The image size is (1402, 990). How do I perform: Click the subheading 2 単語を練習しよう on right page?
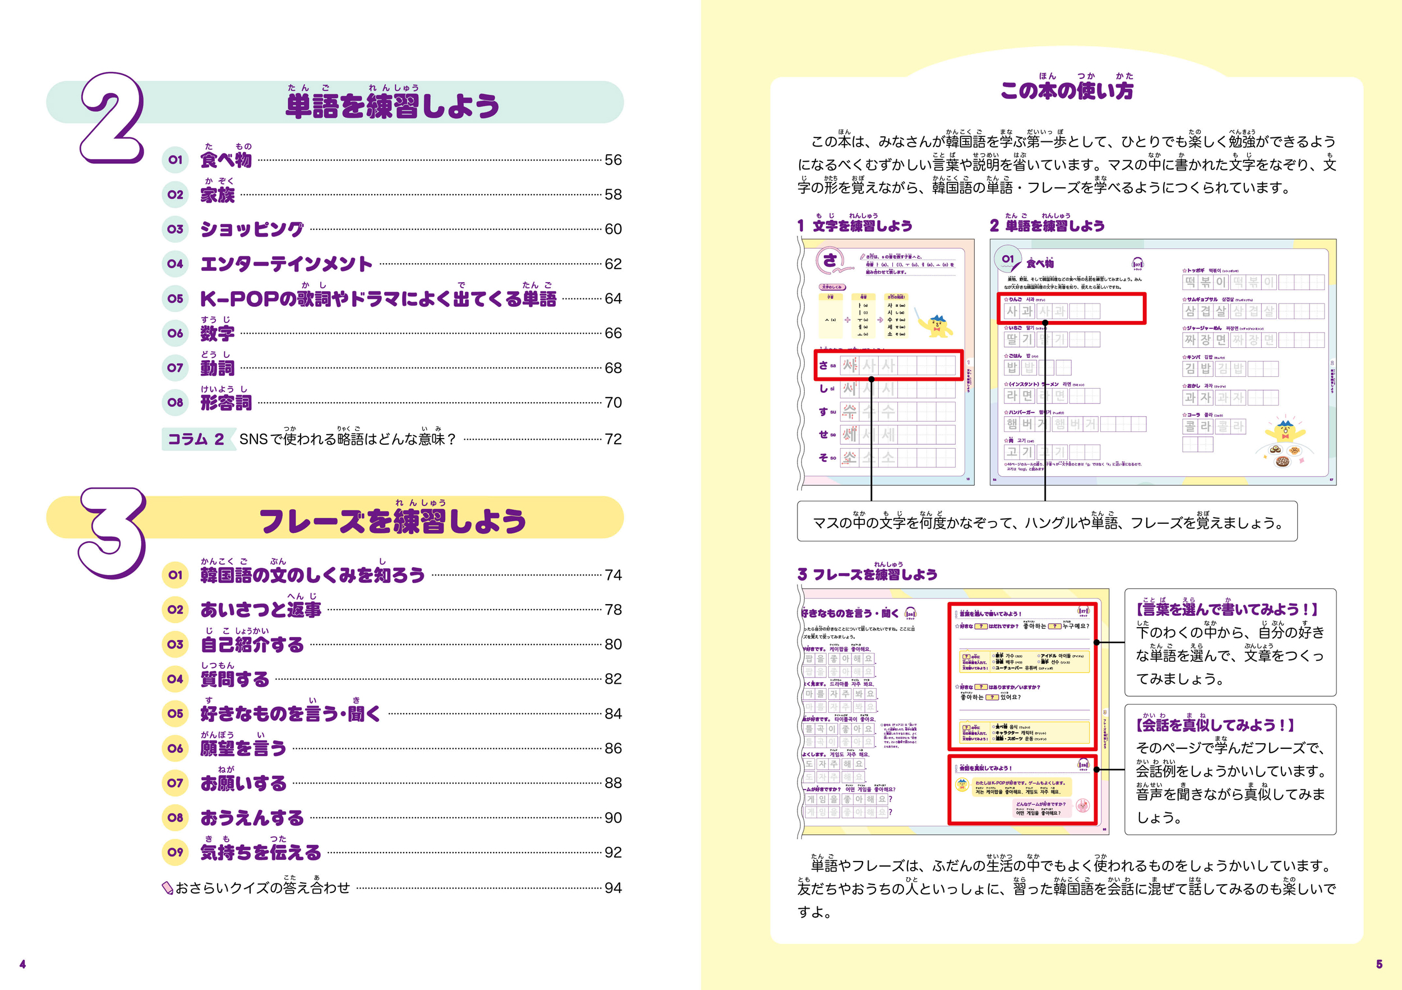click(x=1047, y=225)
